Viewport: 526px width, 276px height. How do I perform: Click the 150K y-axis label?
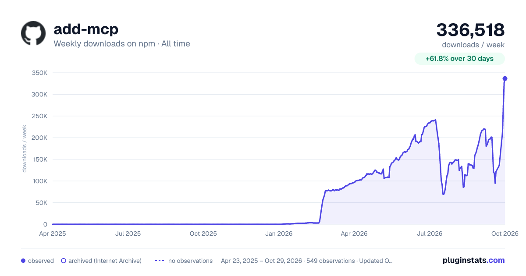(39, 159)
